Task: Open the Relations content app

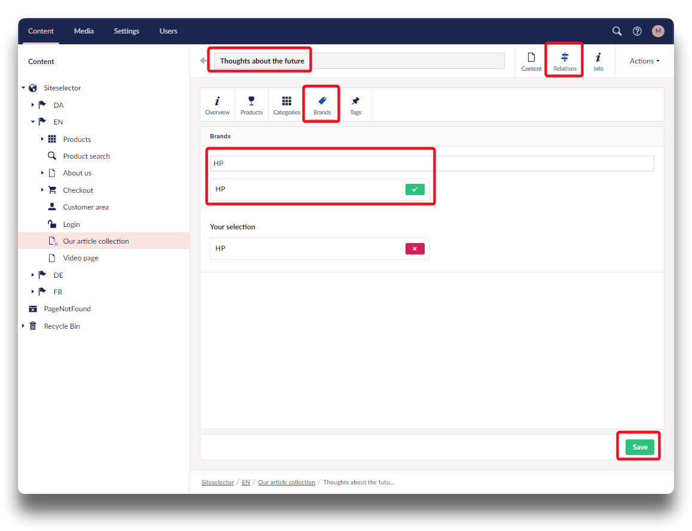Action: [x=565, y=62]
